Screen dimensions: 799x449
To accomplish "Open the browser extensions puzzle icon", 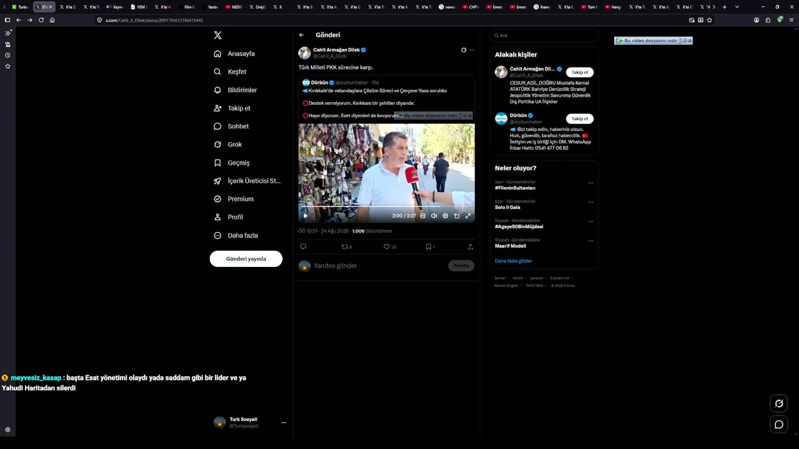I will (768, 20).
